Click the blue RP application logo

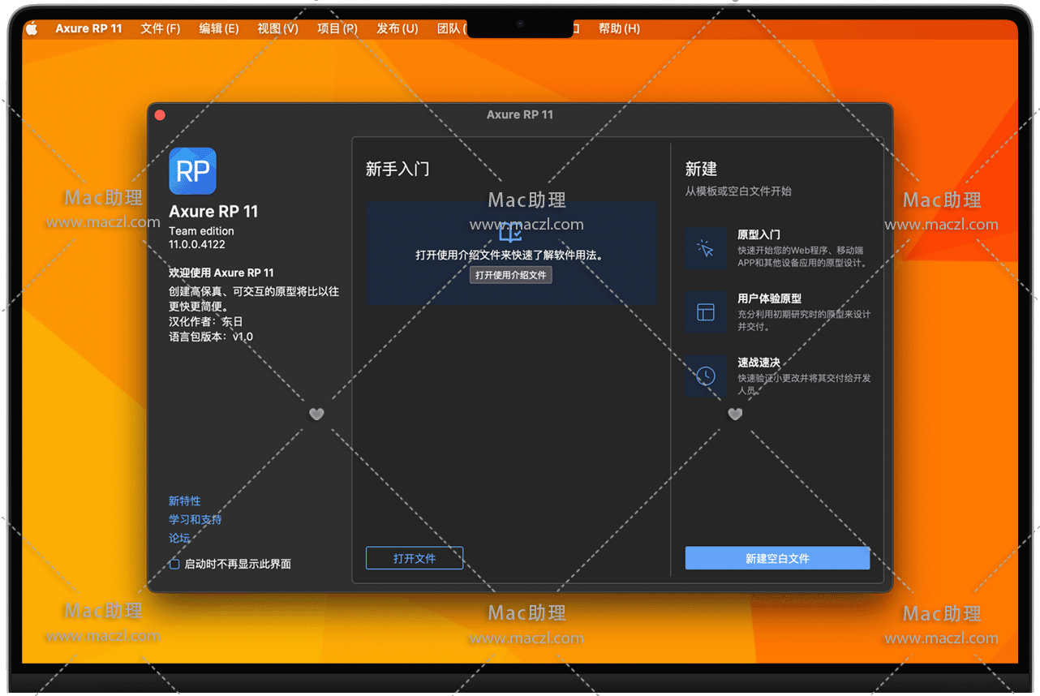point(192,171)
